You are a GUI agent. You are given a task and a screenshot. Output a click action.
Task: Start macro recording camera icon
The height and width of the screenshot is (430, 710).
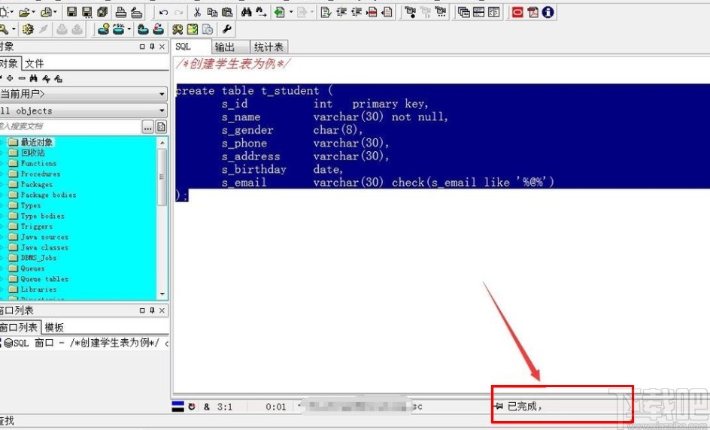pyautogui.click(x=410, y=12)
